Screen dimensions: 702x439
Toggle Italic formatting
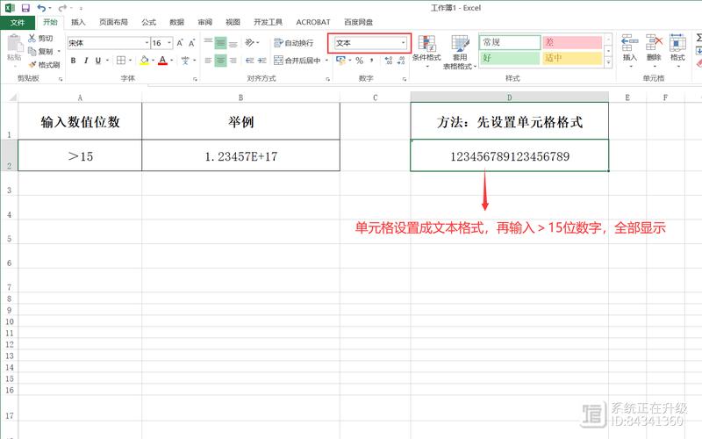(x=85, y=61)
